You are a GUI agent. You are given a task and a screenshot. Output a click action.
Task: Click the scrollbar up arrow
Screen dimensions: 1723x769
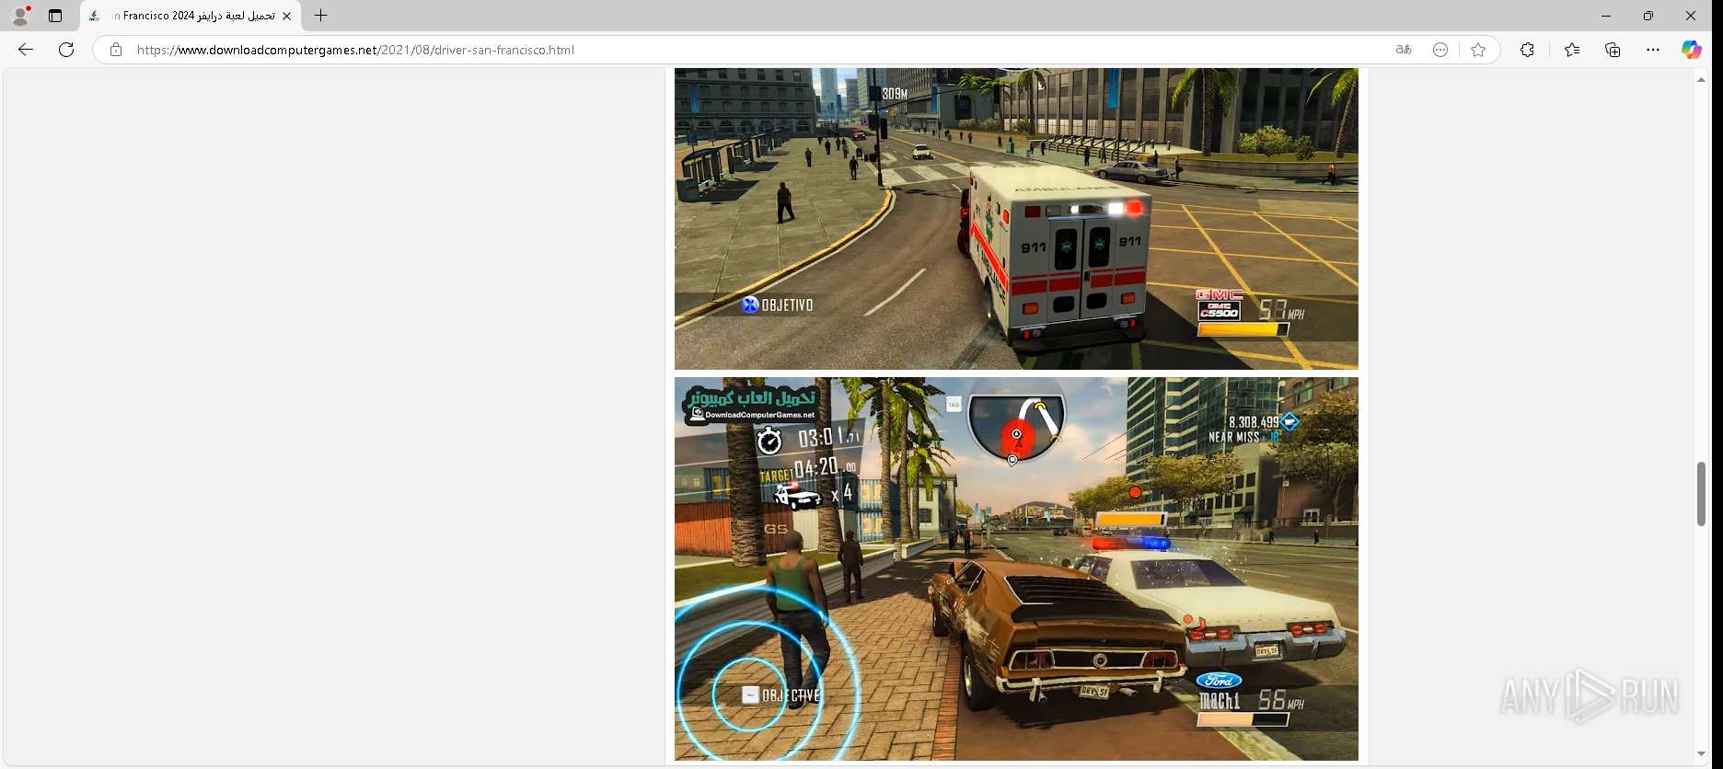pyautogui.click(x=1701, y=80)
